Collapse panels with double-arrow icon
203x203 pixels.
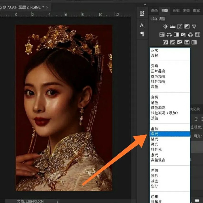145,5
